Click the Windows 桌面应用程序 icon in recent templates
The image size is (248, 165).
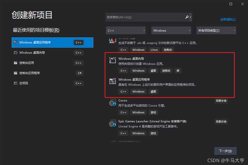16,42
